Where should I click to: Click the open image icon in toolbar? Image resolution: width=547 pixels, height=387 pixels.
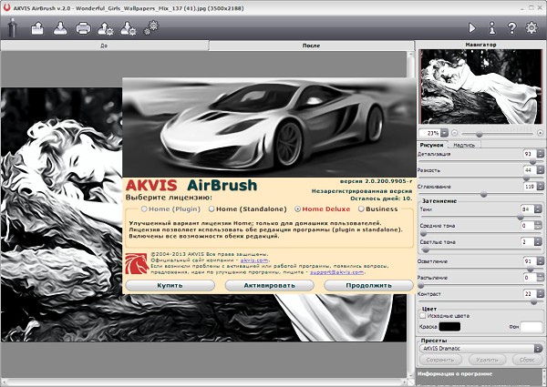(38, 29)
